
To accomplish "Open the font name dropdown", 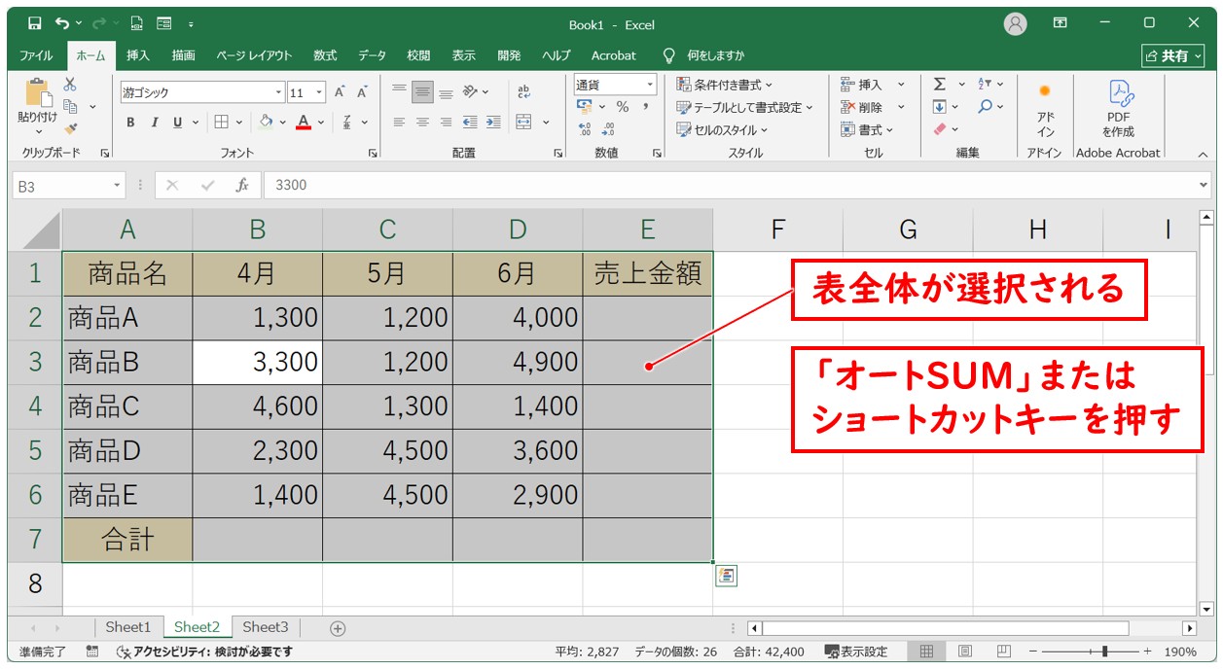I will 278,93.
